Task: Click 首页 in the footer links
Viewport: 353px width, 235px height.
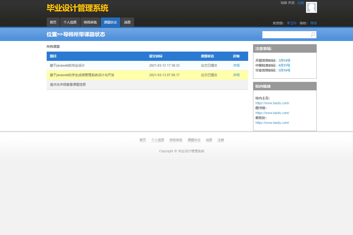Action: click(143, 140)
